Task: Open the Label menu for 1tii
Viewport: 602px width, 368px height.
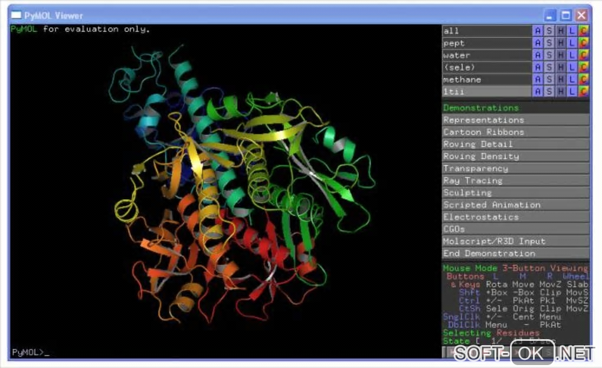Action: 572,91
